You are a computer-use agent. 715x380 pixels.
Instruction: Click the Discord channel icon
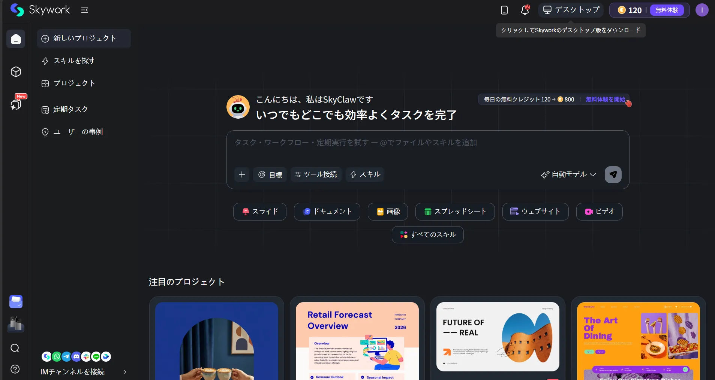point(76,356)
